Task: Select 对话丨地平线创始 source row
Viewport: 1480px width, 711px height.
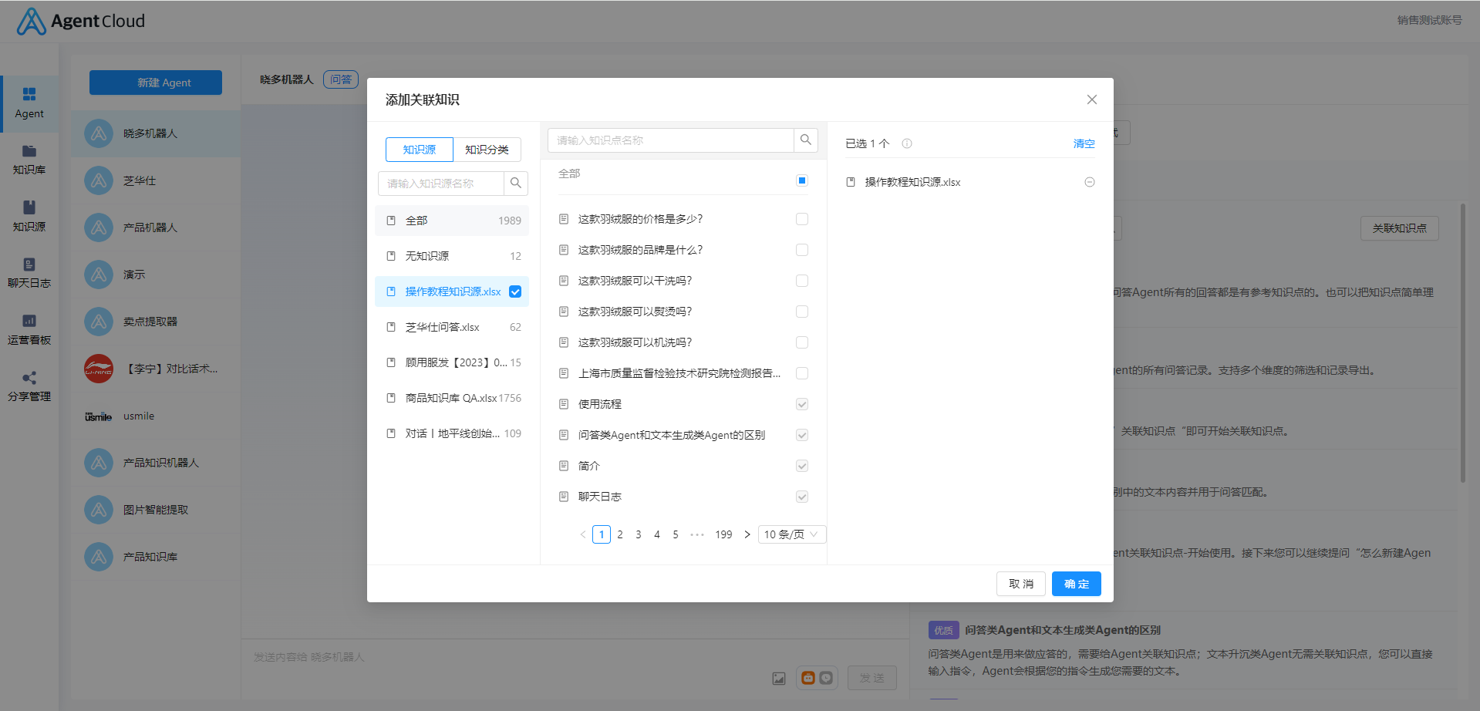Action: point(452,433)
